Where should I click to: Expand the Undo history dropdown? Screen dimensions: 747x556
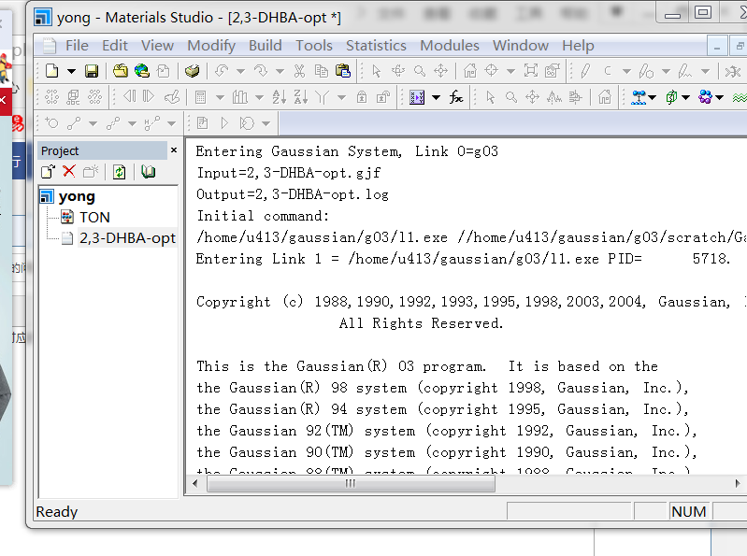click(240, 71)
